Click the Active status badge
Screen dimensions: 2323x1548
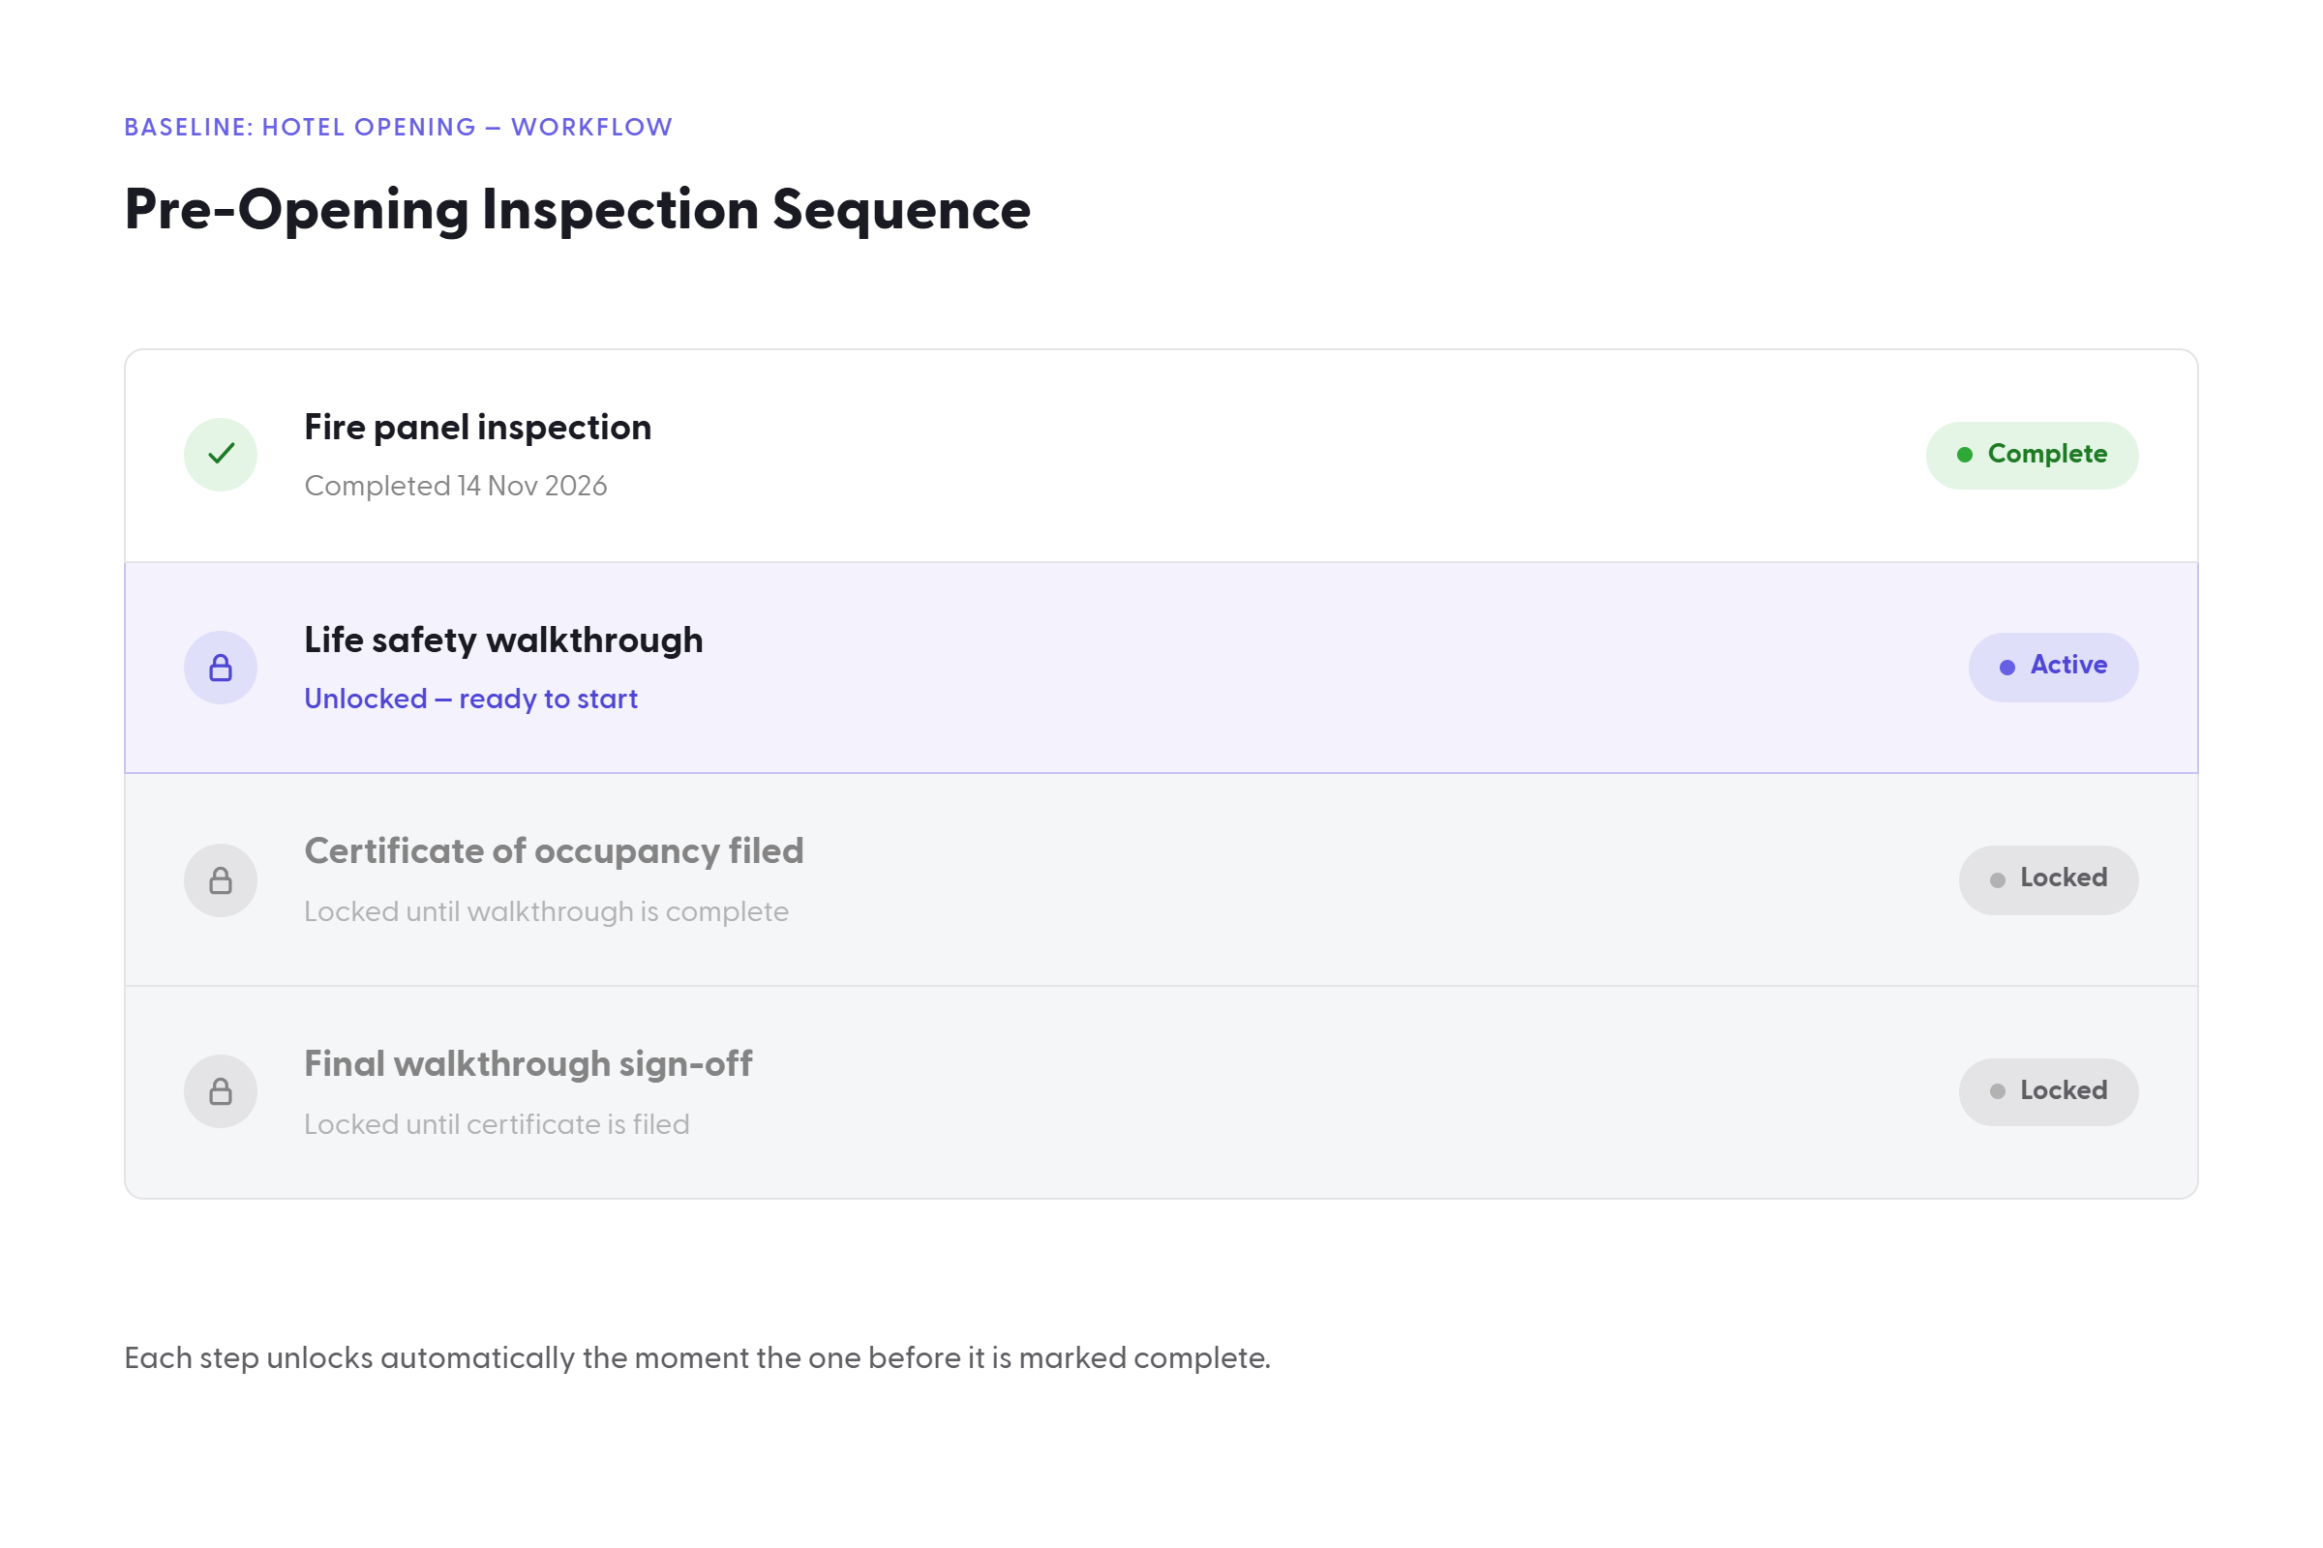point(2053,667)
